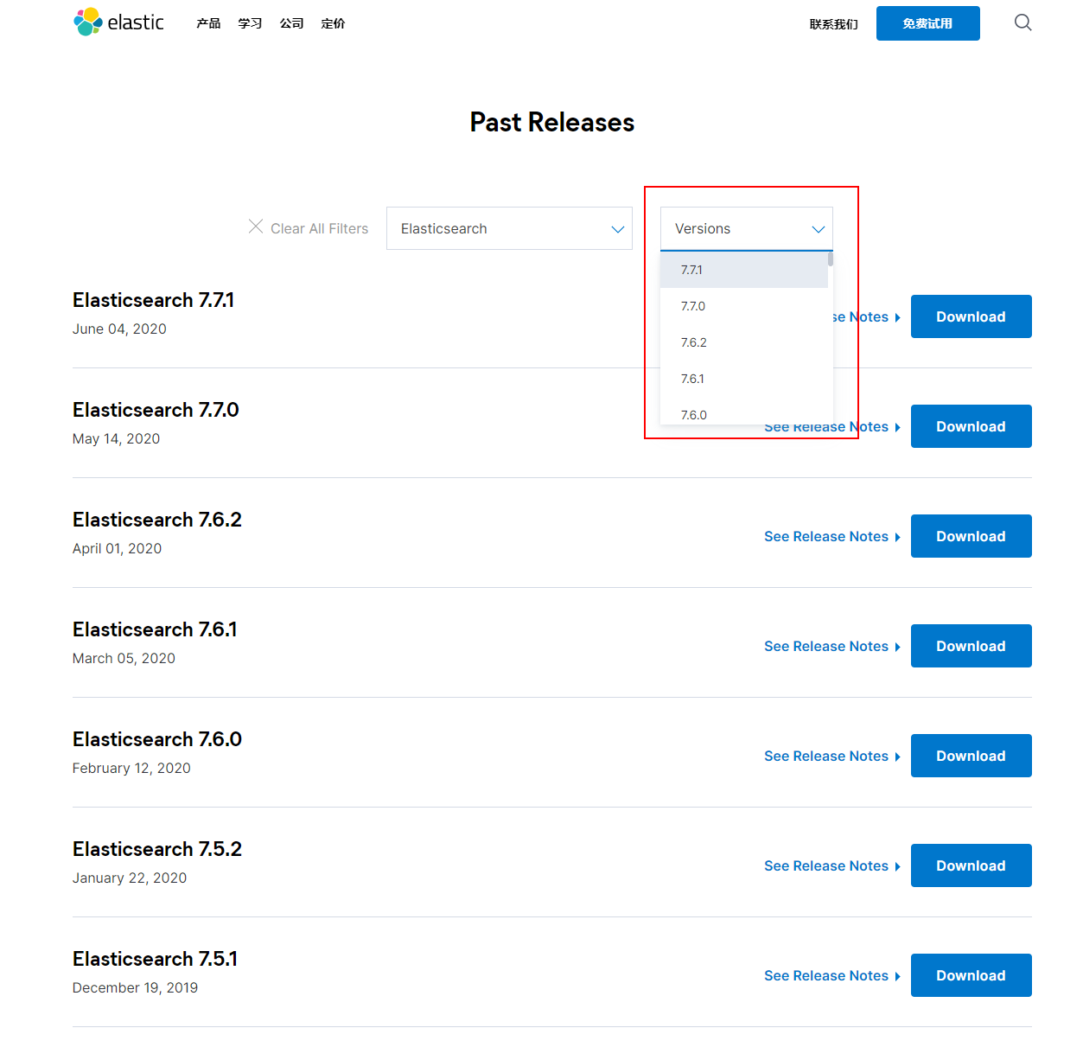
Task: Open the 联系我们 link
Action: (833, 24)
